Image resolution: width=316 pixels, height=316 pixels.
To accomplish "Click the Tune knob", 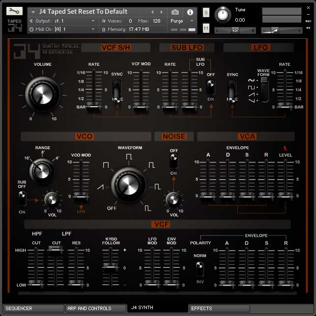I will (223, 15).
